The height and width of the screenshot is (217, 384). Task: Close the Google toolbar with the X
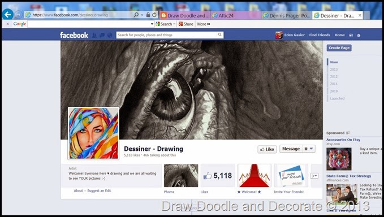click(7, 24)
